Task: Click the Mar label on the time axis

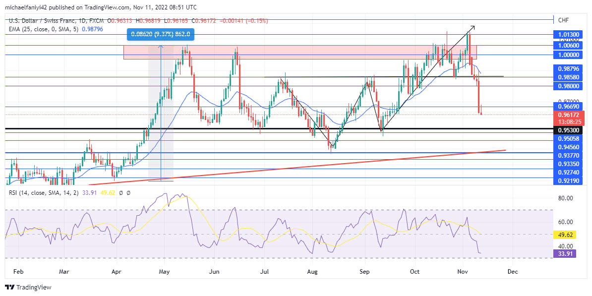Action: tap(64, 271)
